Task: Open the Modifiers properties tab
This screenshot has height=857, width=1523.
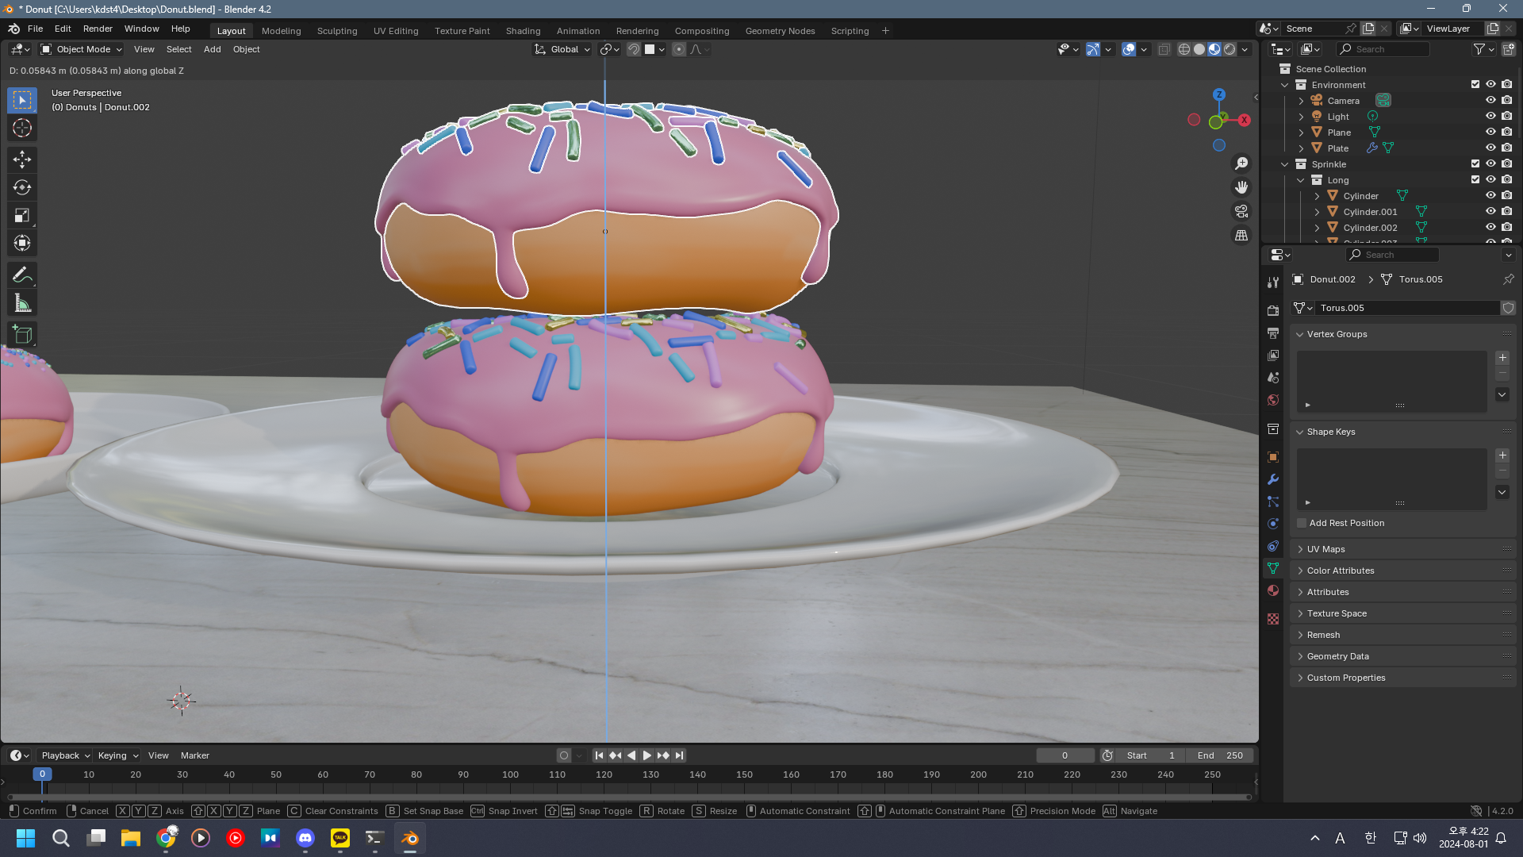Action: (x=1273, y=479)
